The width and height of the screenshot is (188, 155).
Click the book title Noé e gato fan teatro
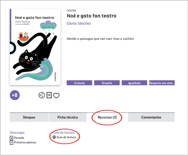tap(91, 16)
